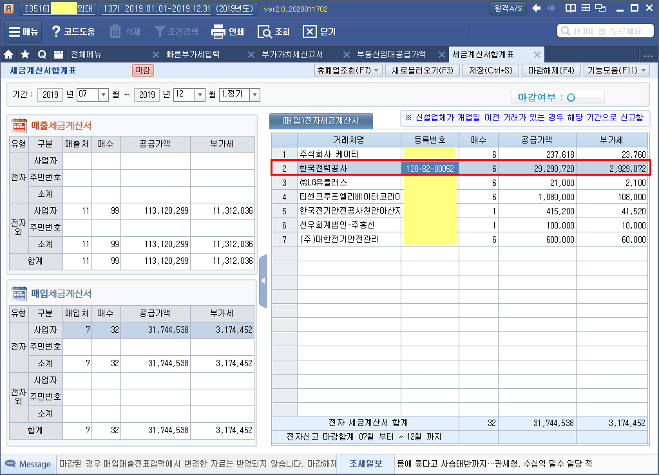Click the Q search icon in tab bar
Screen dimensions: 659x475
[42, 55]
